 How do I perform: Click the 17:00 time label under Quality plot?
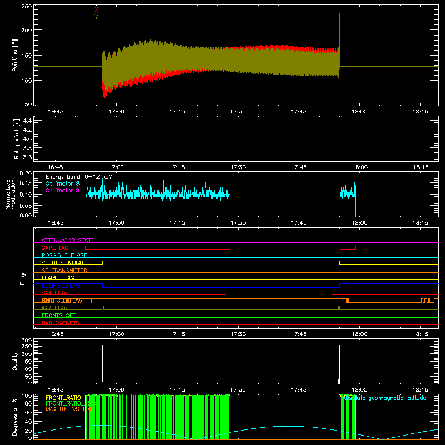pyautogui.click(x=116, y=390)
